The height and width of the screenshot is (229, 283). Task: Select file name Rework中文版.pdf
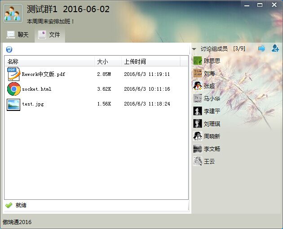pos(43,74)
